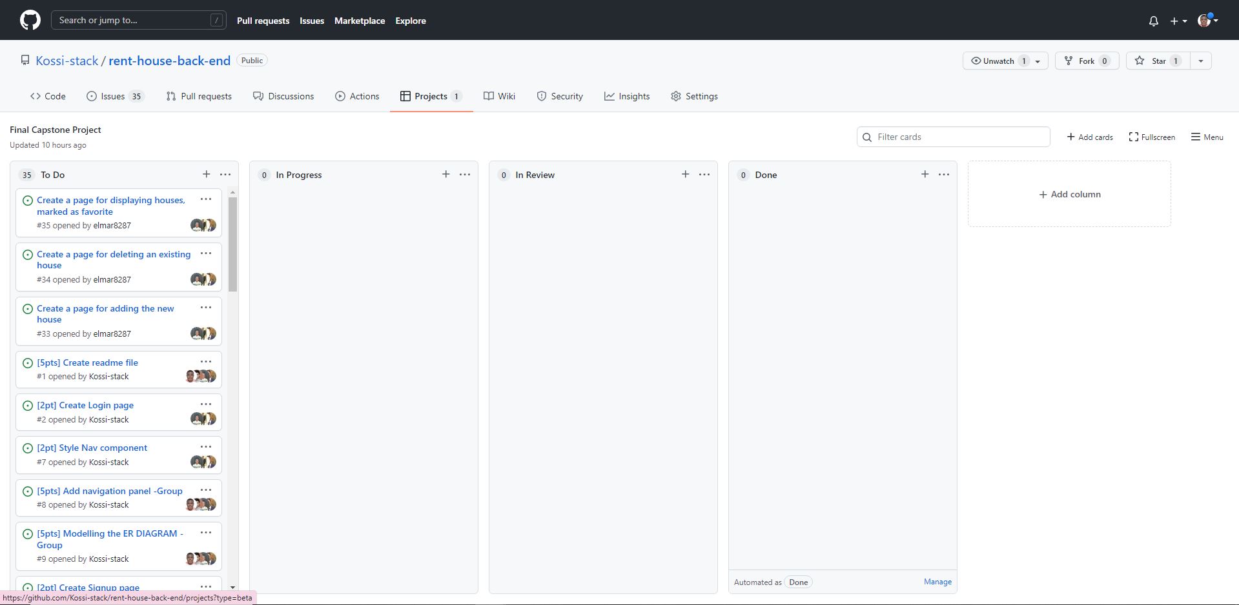Viewport: 1239px width, 605px height.
Task: Switch to the Wiki tab
Action: (x=499, y=96)
